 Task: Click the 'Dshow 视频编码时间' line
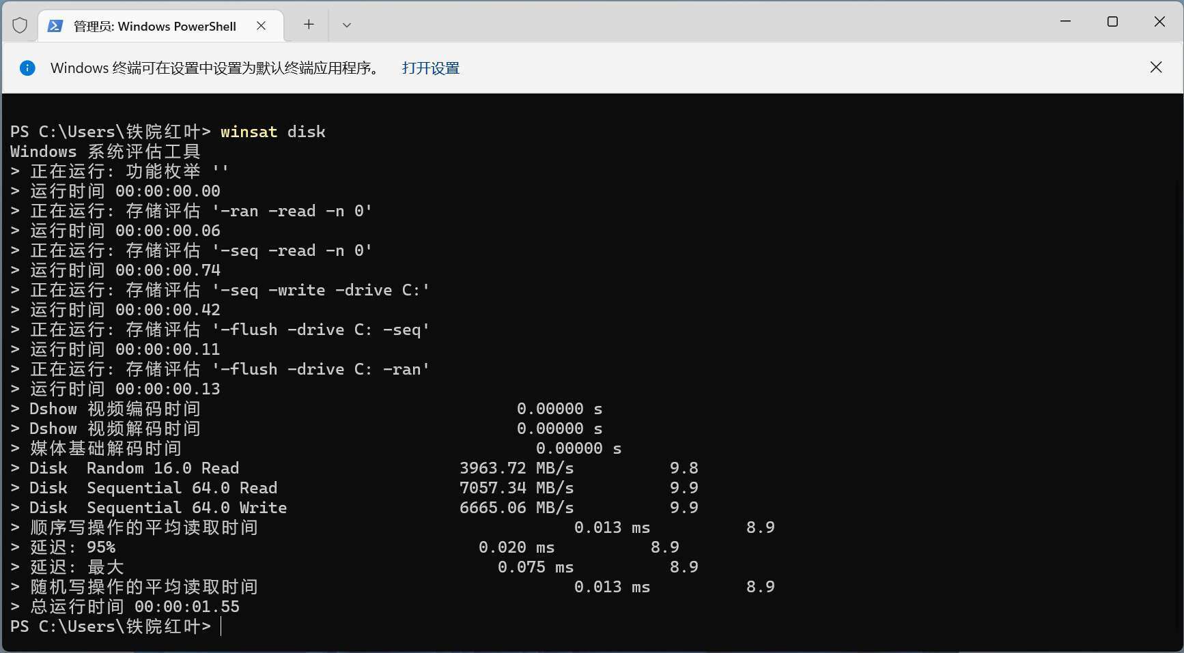pos(306,409)
